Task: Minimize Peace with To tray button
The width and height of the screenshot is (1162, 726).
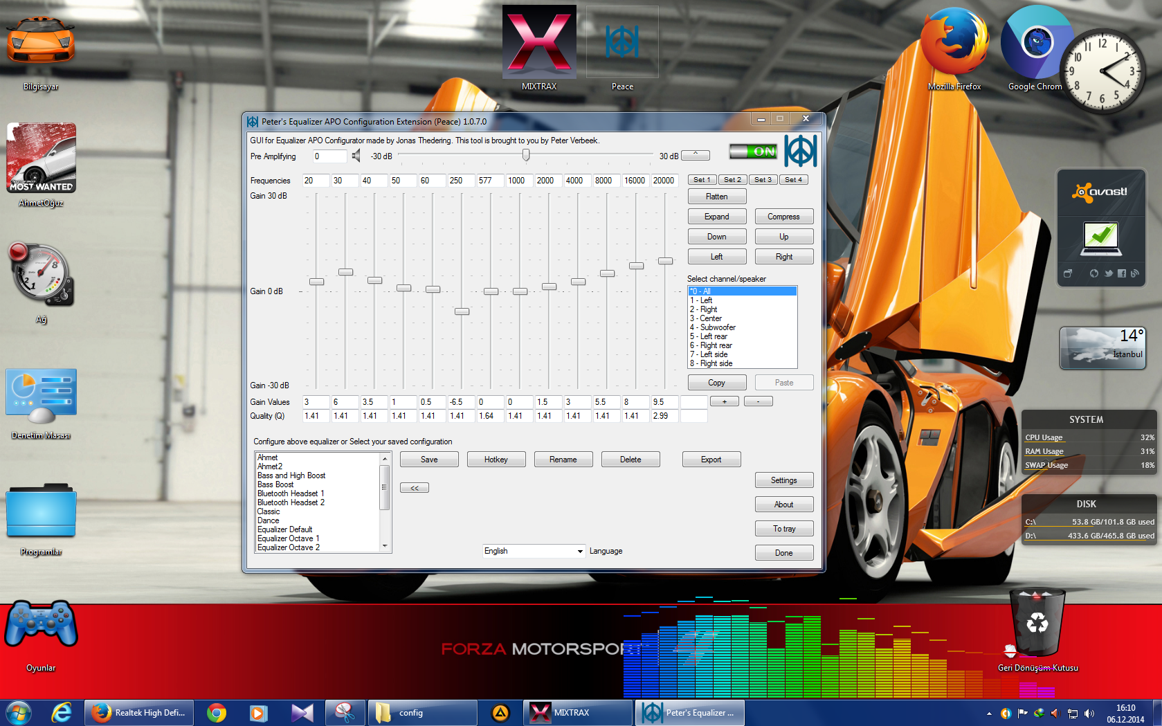Action: click(x=784, y=529)
